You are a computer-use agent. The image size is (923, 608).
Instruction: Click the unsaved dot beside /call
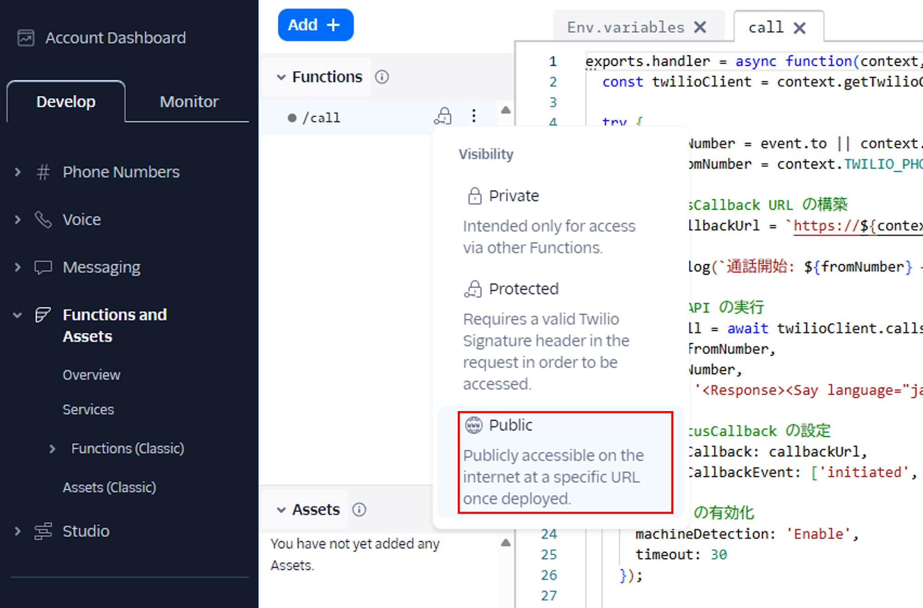pyautogui.click(x=292, y=118)
